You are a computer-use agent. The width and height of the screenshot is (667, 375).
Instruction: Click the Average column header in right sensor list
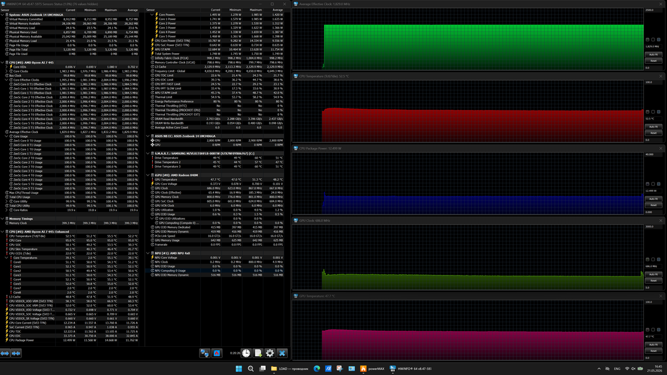click(273, 10)
